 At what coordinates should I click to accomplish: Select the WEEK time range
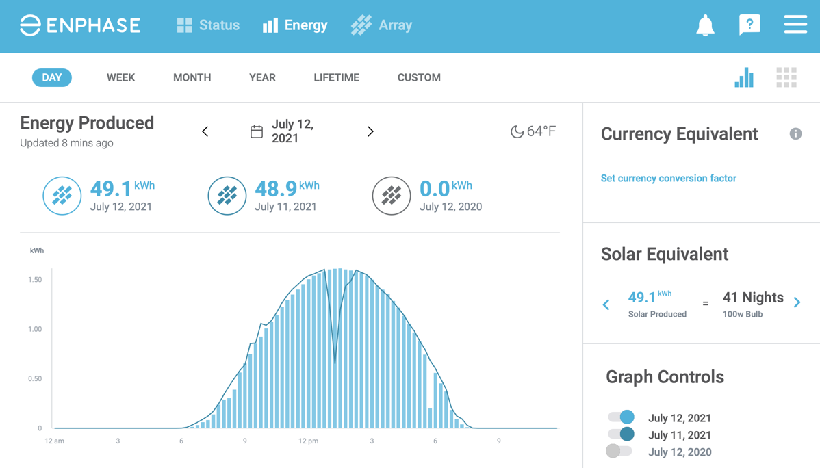coord(120,78)
